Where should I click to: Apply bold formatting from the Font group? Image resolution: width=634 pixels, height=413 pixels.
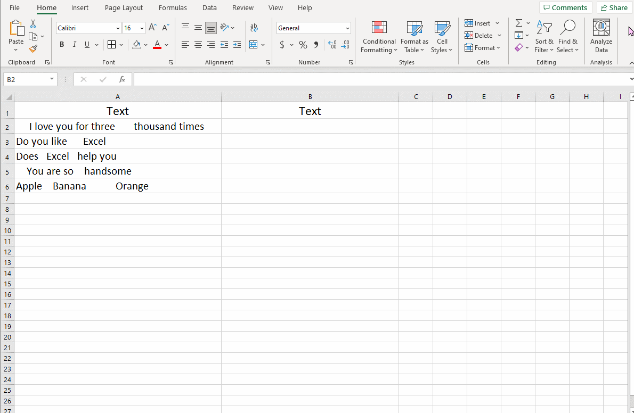tap(62, 45)
